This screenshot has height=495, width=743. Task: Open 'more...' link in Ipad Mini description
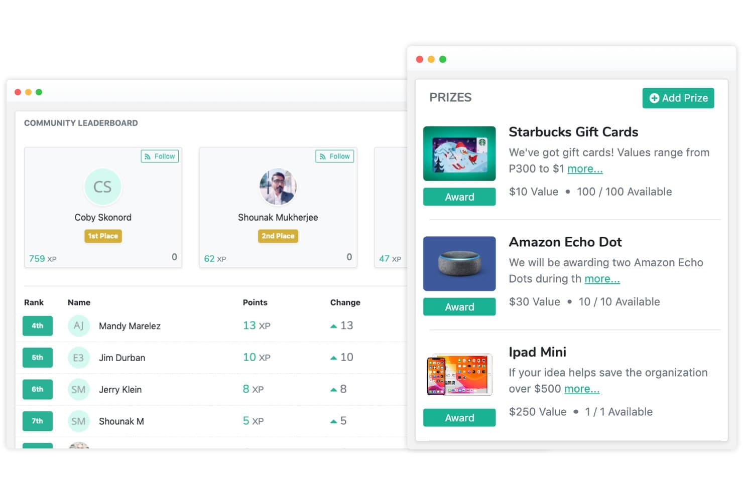click(x=582, y=389)
